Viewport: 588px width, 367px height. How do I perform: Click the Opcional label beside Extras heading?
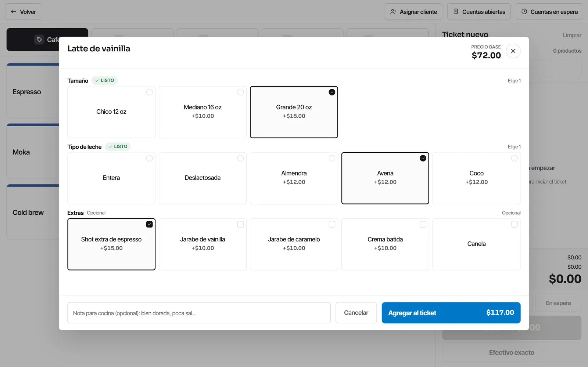(96, 213)
